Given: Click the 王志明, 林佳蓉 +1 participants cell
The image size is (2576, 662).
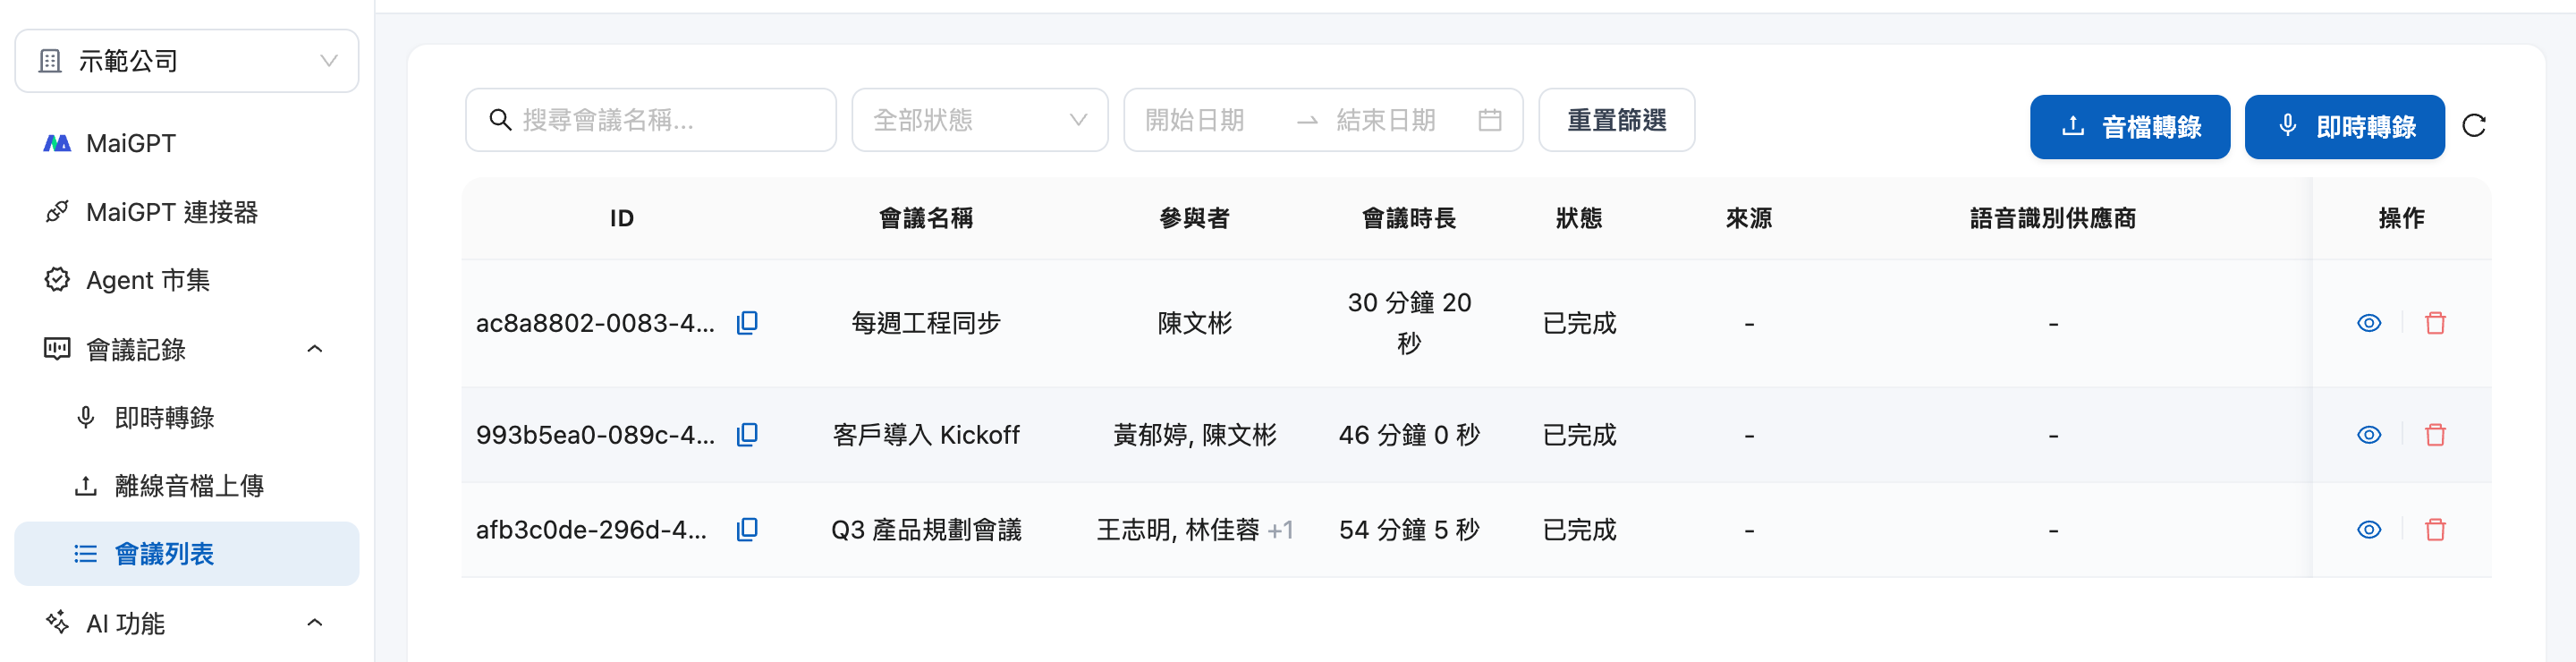Looking at the screenshot, I should (1194, 530).
